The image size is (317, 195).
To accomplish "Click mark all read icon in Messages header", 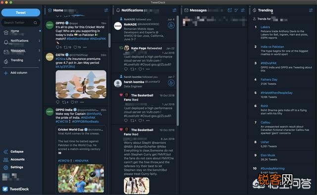I will click(236, 10).
